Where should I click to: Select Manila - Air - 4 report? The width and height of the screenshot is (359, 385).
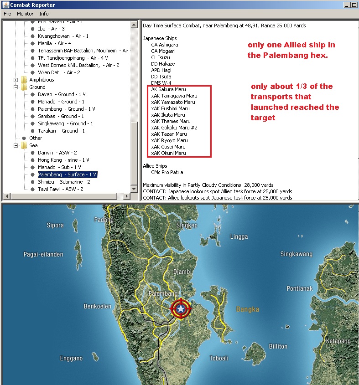[x=54, y=43]
